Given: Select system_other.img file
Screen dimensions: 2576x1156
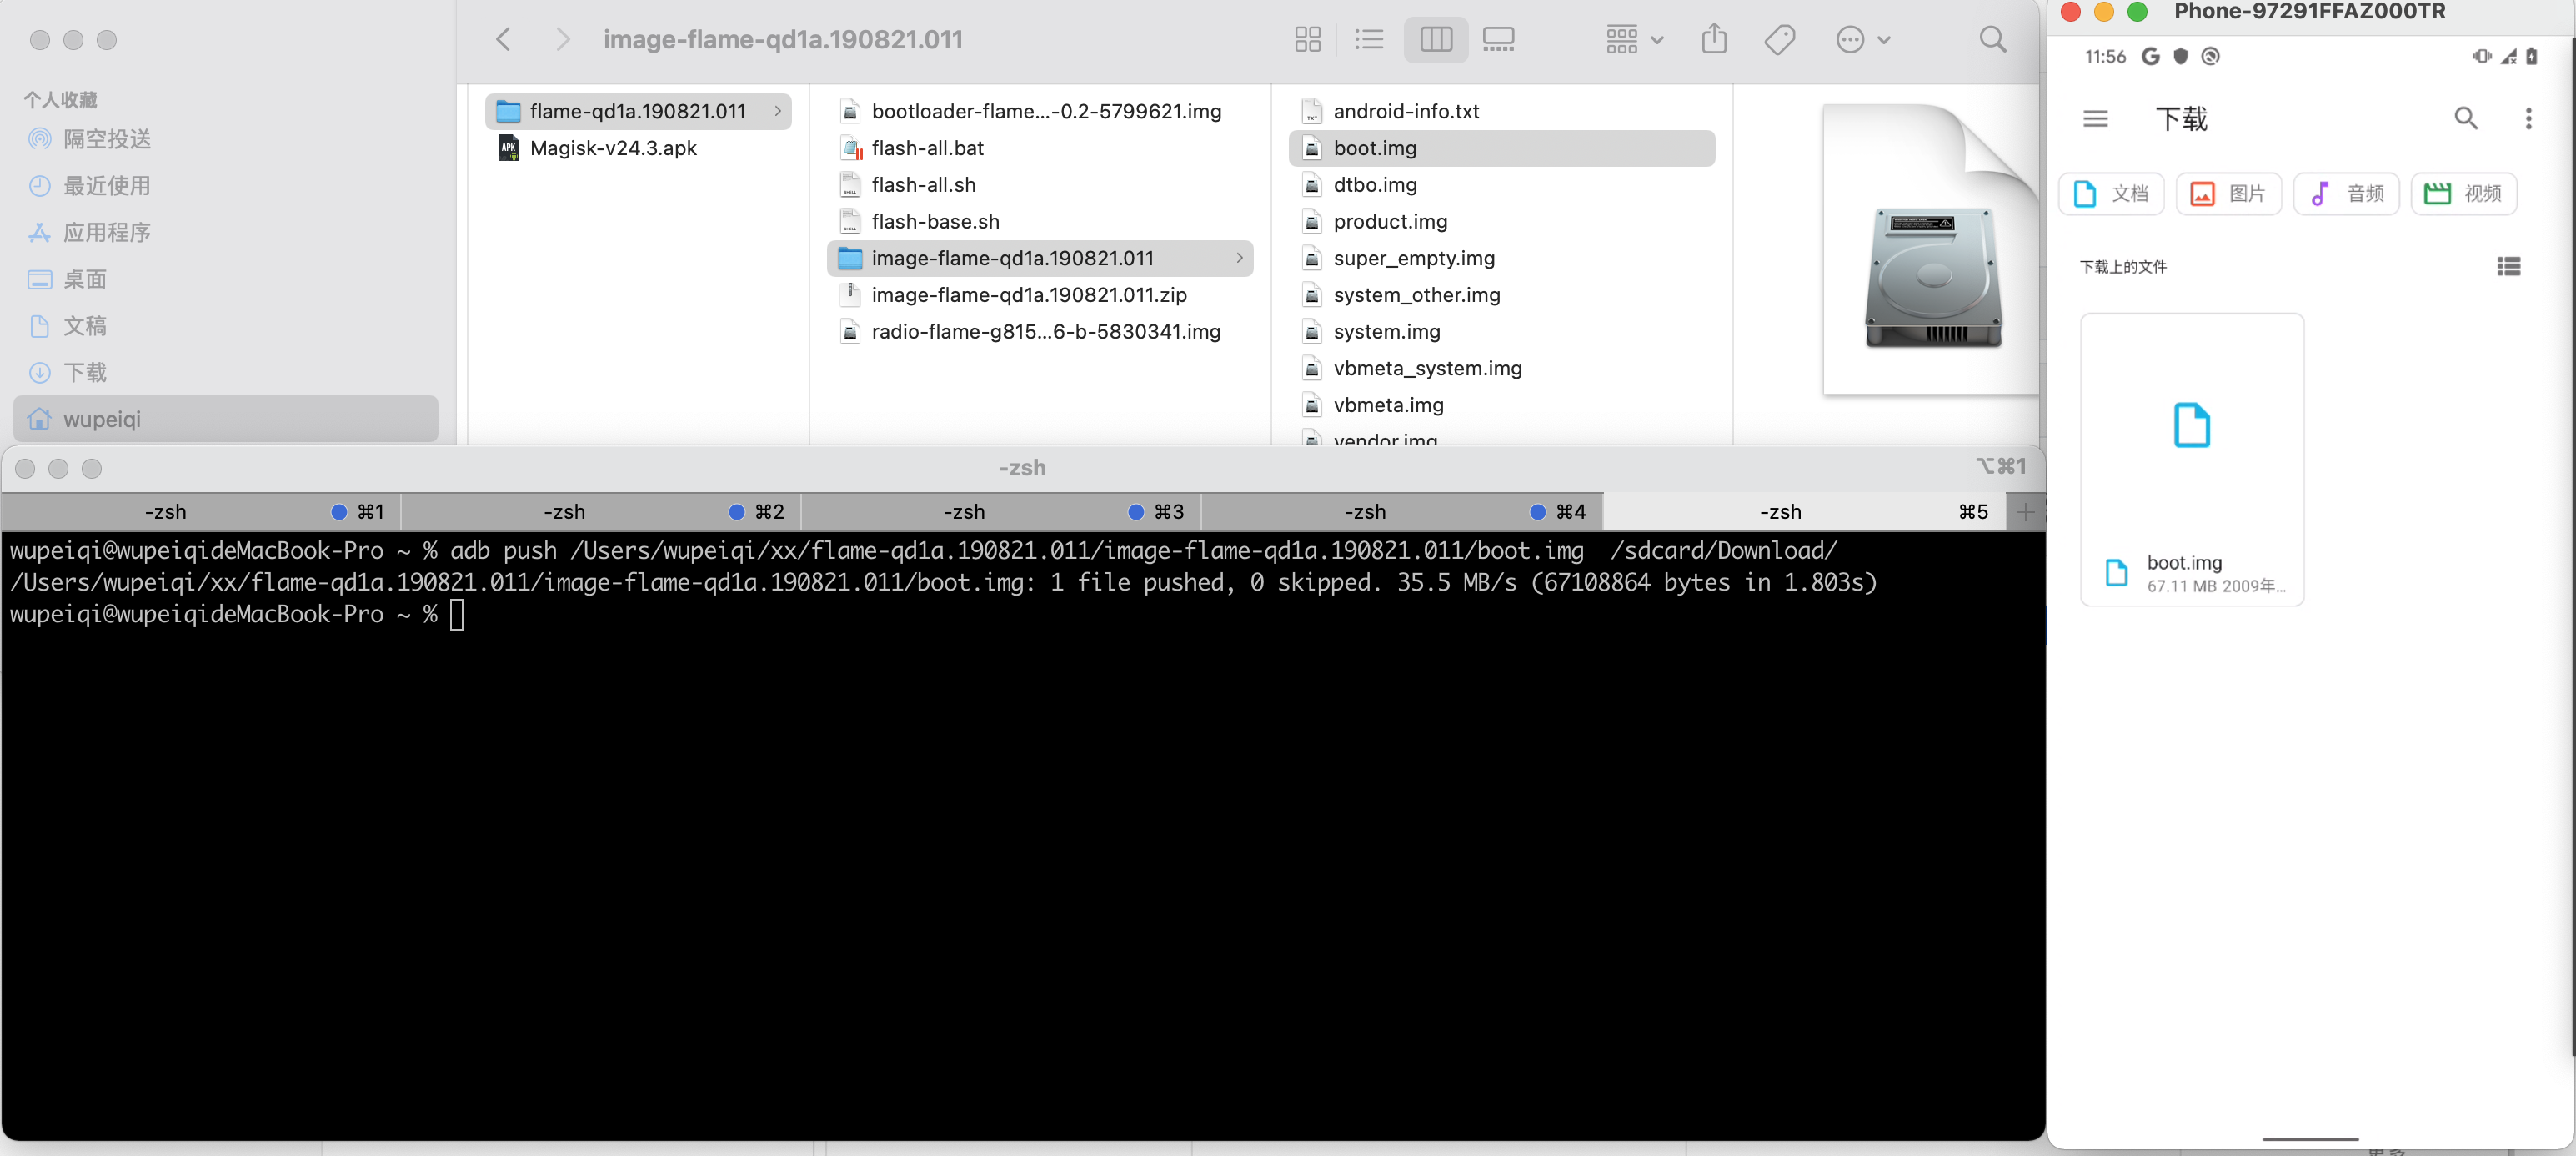Looking at the screenshot, I should click(1501, 294).
